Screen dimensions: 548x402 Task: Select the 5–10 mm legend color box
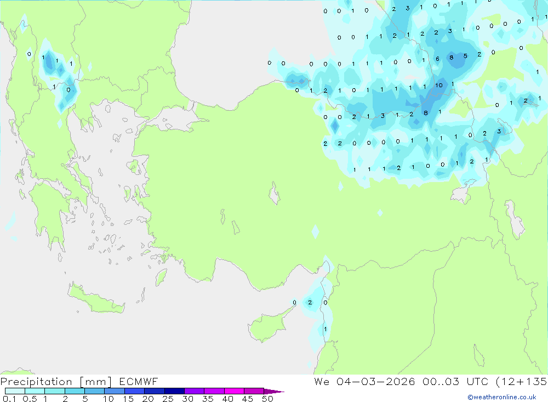click(x=94, y=391)
